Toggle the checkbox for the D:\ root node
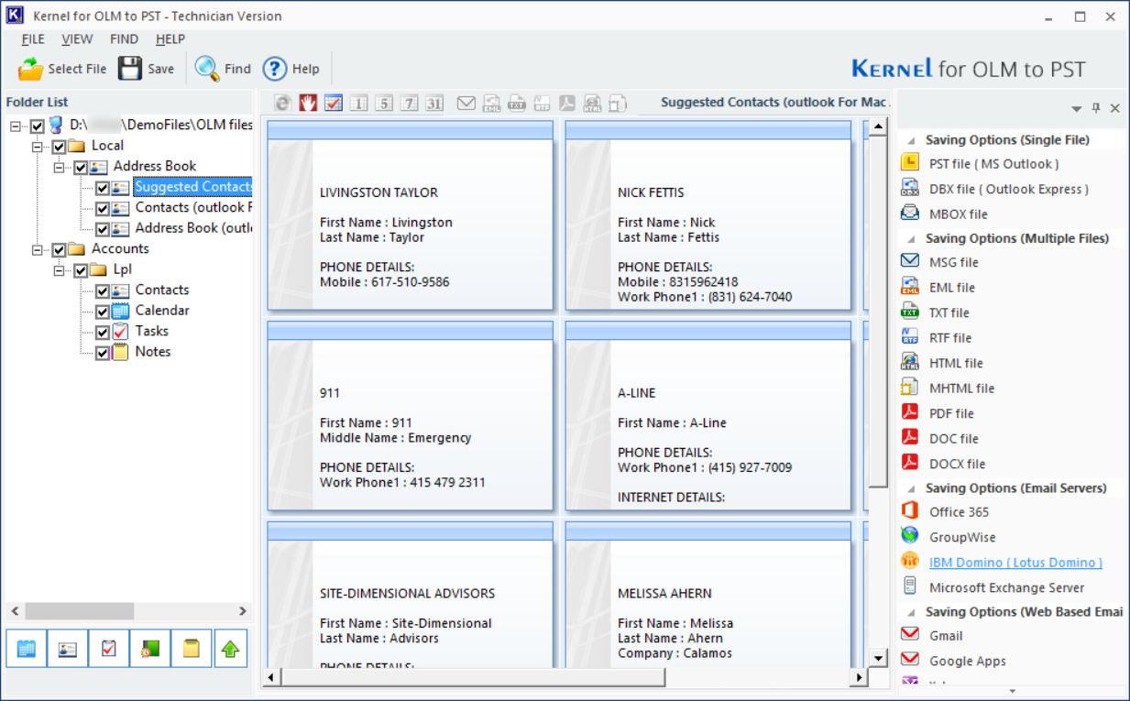1130x701 pixels. [38, 126]
